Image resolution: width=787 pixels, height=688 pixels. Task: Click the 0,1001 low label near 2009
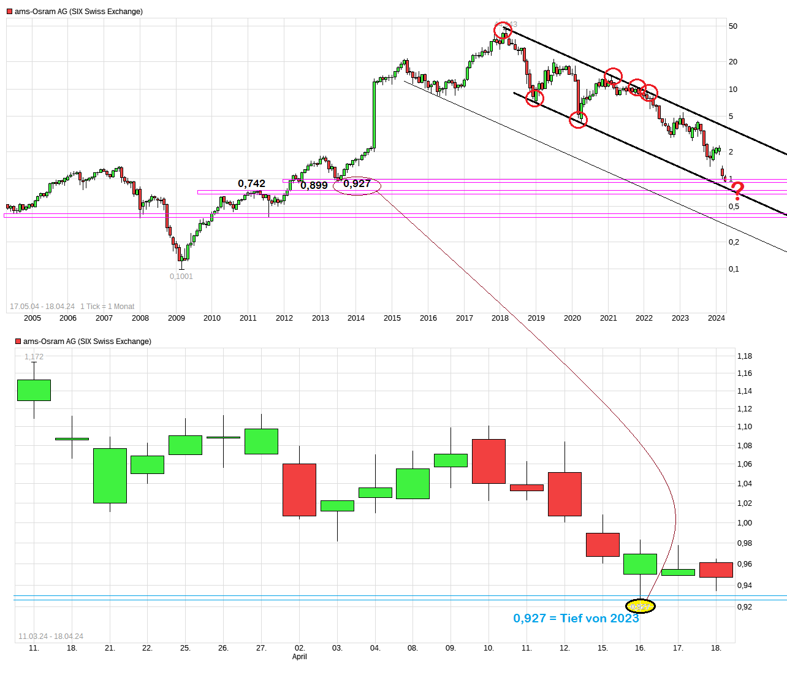coord(181,277)
